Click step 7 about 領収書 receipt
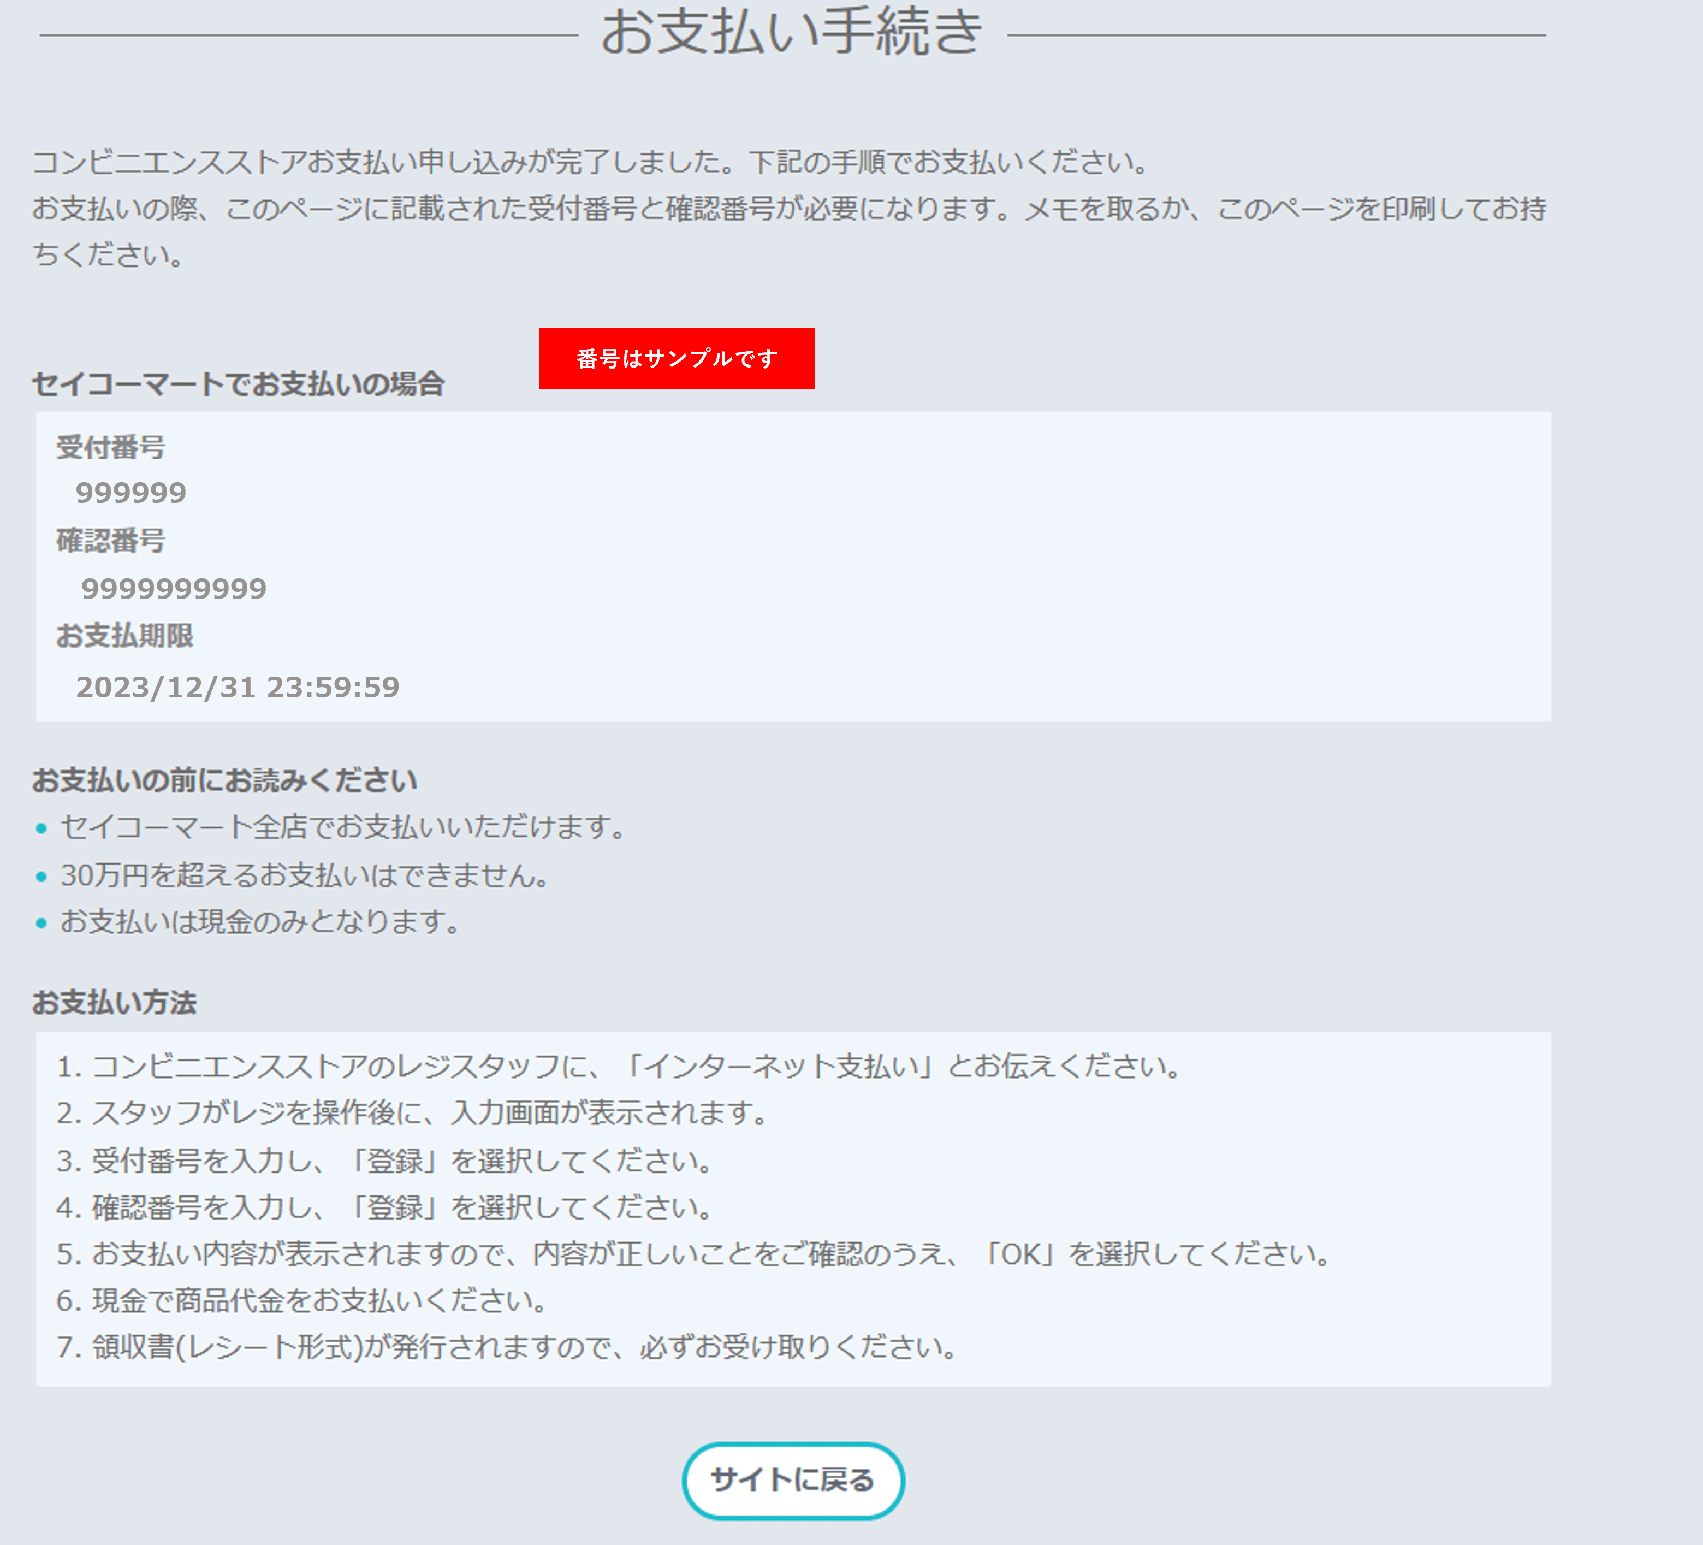 point(507,1347)
